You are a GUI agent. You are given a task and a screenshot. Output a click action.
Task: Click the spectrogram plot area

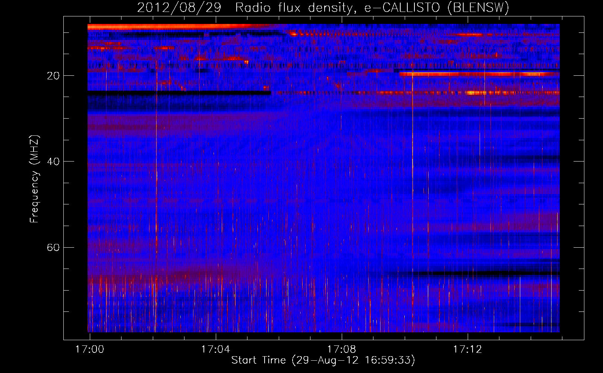tap(323, 178)
